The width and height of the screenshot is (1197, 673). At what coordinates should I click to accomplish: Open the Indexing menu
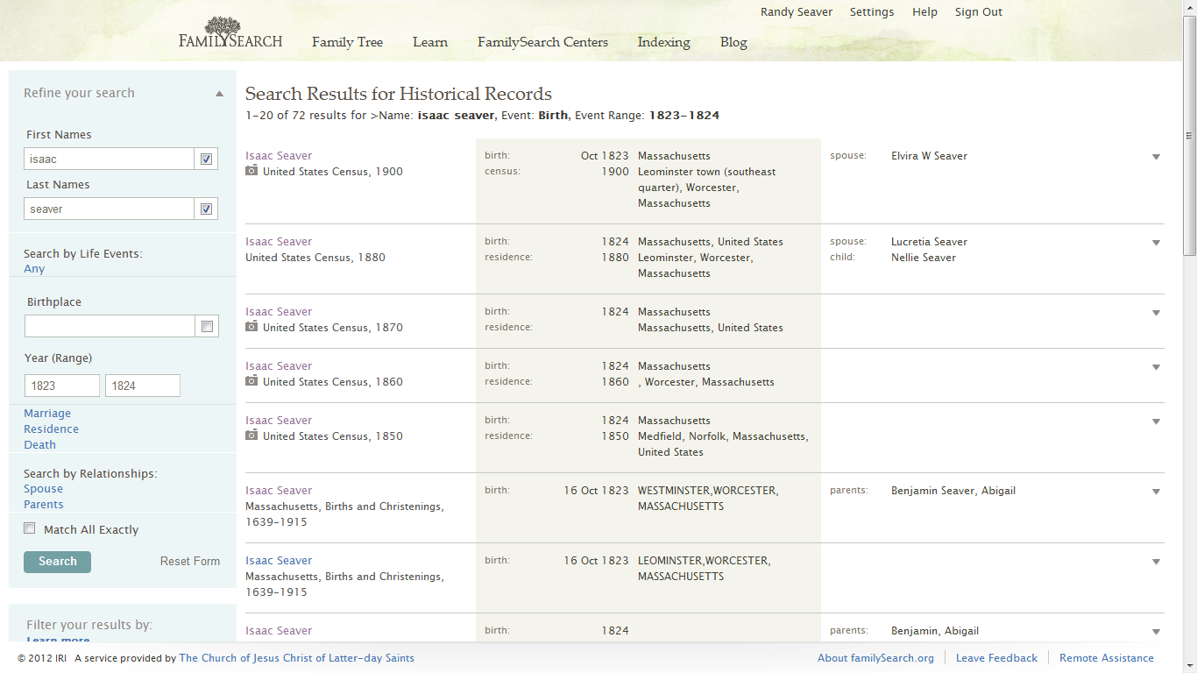point(663,42)
